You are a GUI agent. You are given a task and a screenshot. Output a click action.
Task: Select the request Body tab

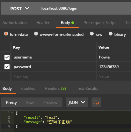[67, 23]
